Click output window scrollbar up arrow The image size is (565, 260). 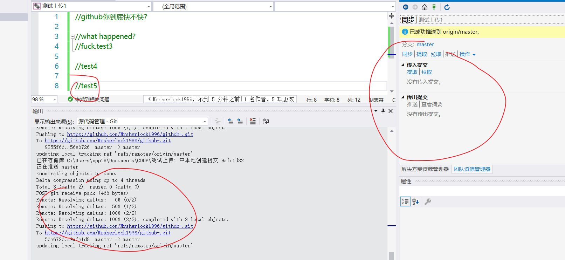point(392,131)
